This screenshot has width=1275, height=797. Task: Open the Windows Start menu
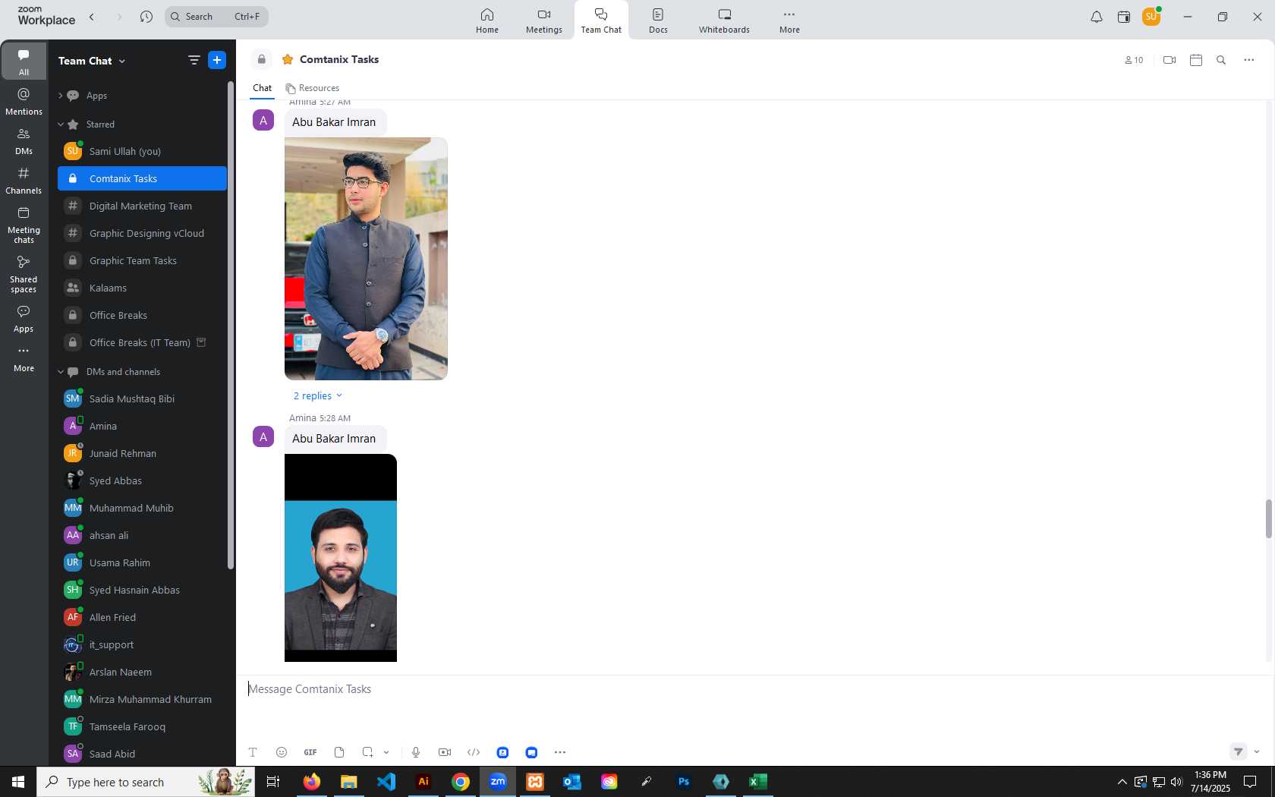[18, 782]
